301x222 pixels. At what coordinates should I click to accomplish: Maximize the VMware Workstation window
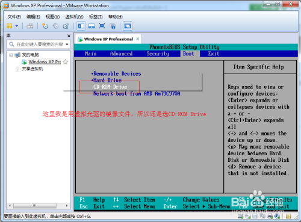pyautogui.click(x=278, y=4)
